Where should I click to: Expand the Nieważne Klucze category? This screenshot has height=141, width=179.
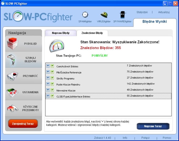[x=48, y=90]
